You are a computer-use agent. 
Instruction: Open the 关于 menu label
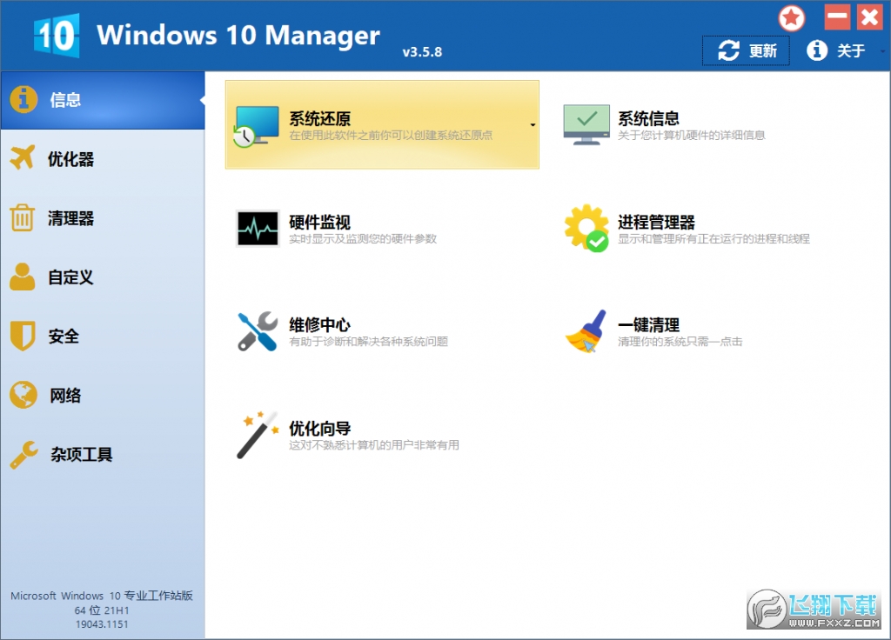click(851, 51)
